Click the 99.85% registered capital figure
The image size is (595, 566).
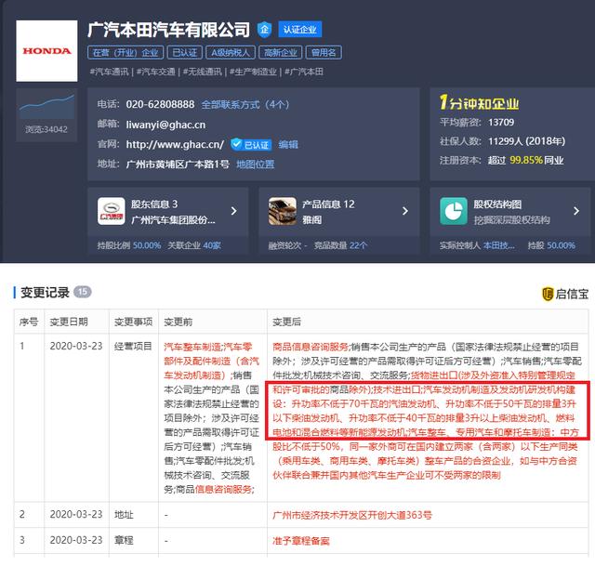click(x=526, y=160)
